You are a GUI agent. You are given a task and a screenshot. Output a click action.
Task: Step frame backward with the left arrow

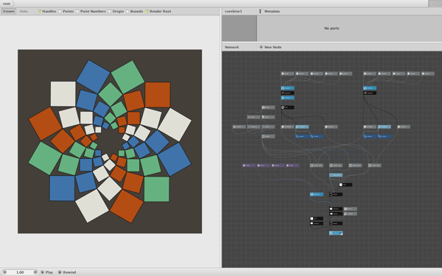click(5, 272)
